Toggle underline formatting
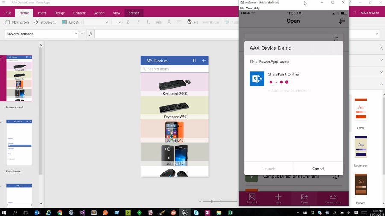 (149, 22)
